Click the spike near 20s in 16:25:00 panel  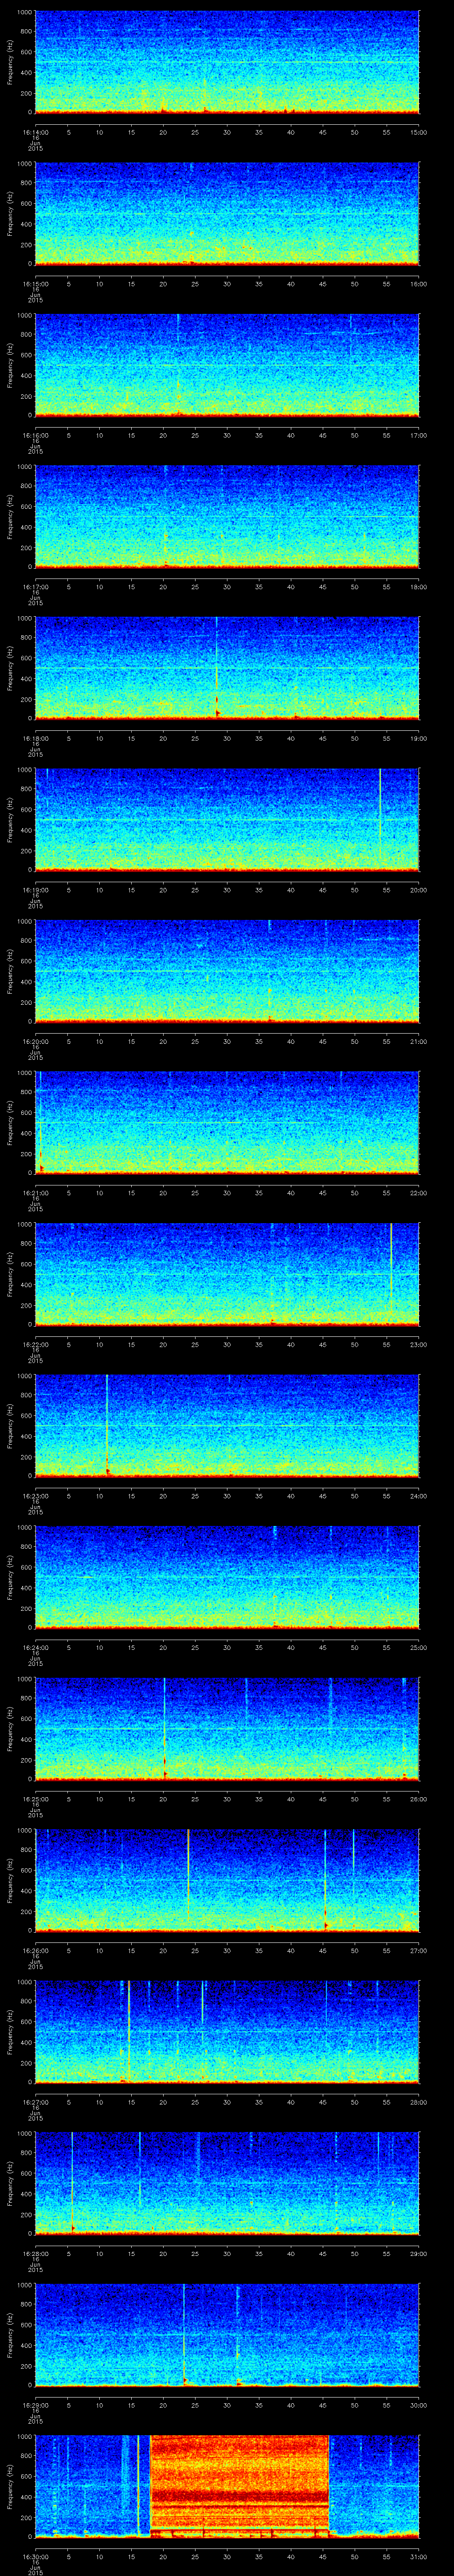[x=164, y=1729]
